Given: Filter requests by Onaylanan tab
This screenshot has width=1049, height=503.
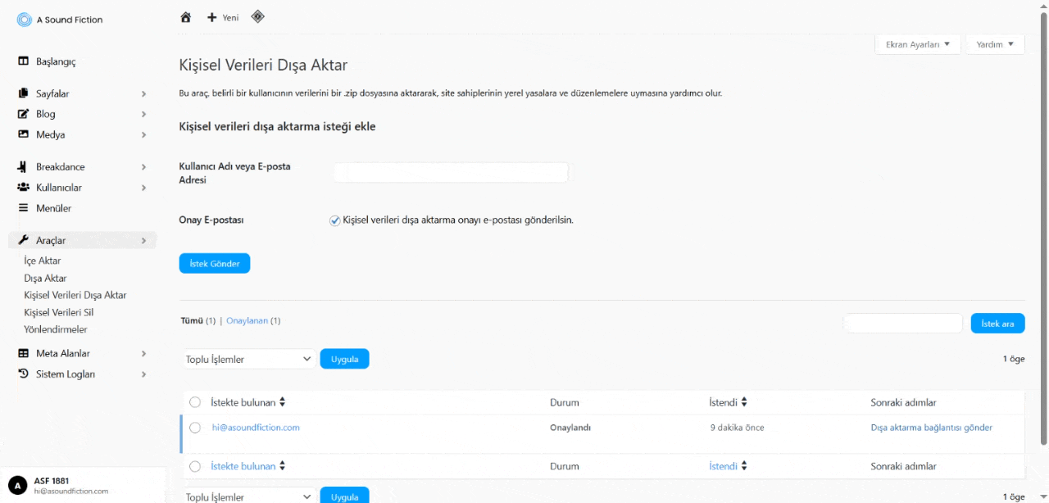Looking at the screenshot, I should pos(247,321).
